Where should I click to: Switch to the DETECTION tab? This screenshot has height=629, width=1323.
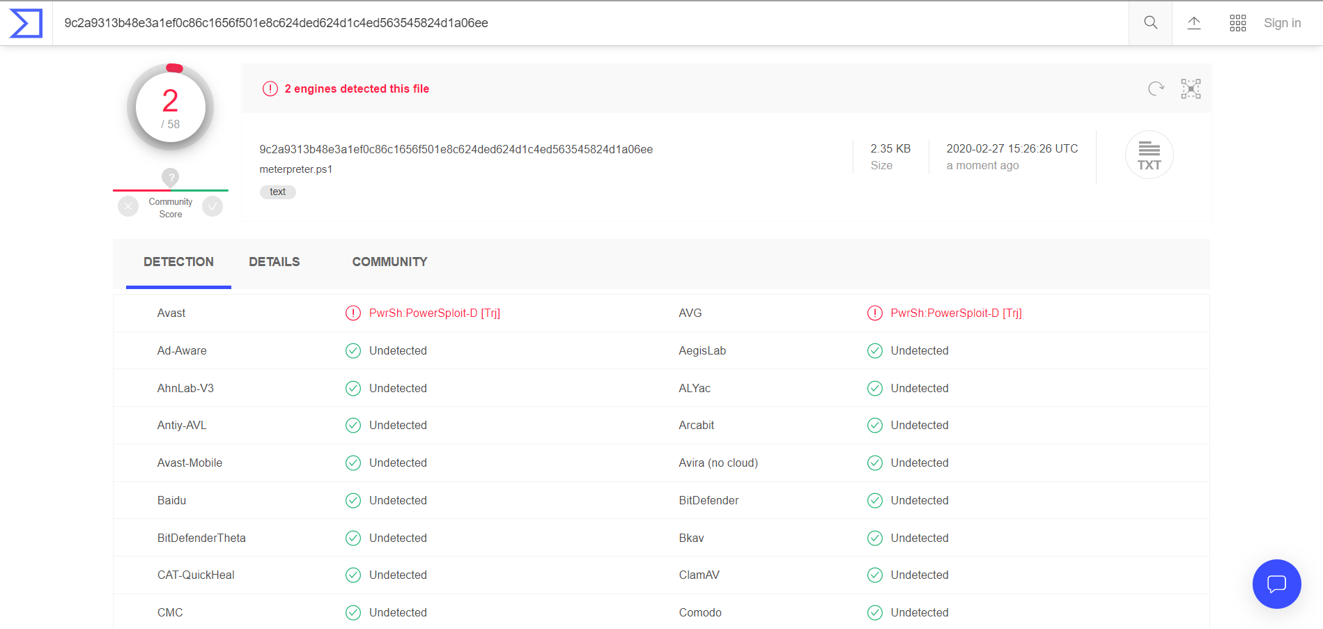click(178, 262)
